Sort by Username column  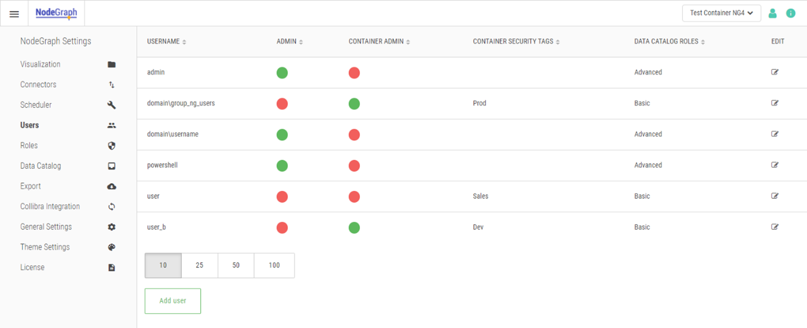pyautogui.click(x=167, y=42)
